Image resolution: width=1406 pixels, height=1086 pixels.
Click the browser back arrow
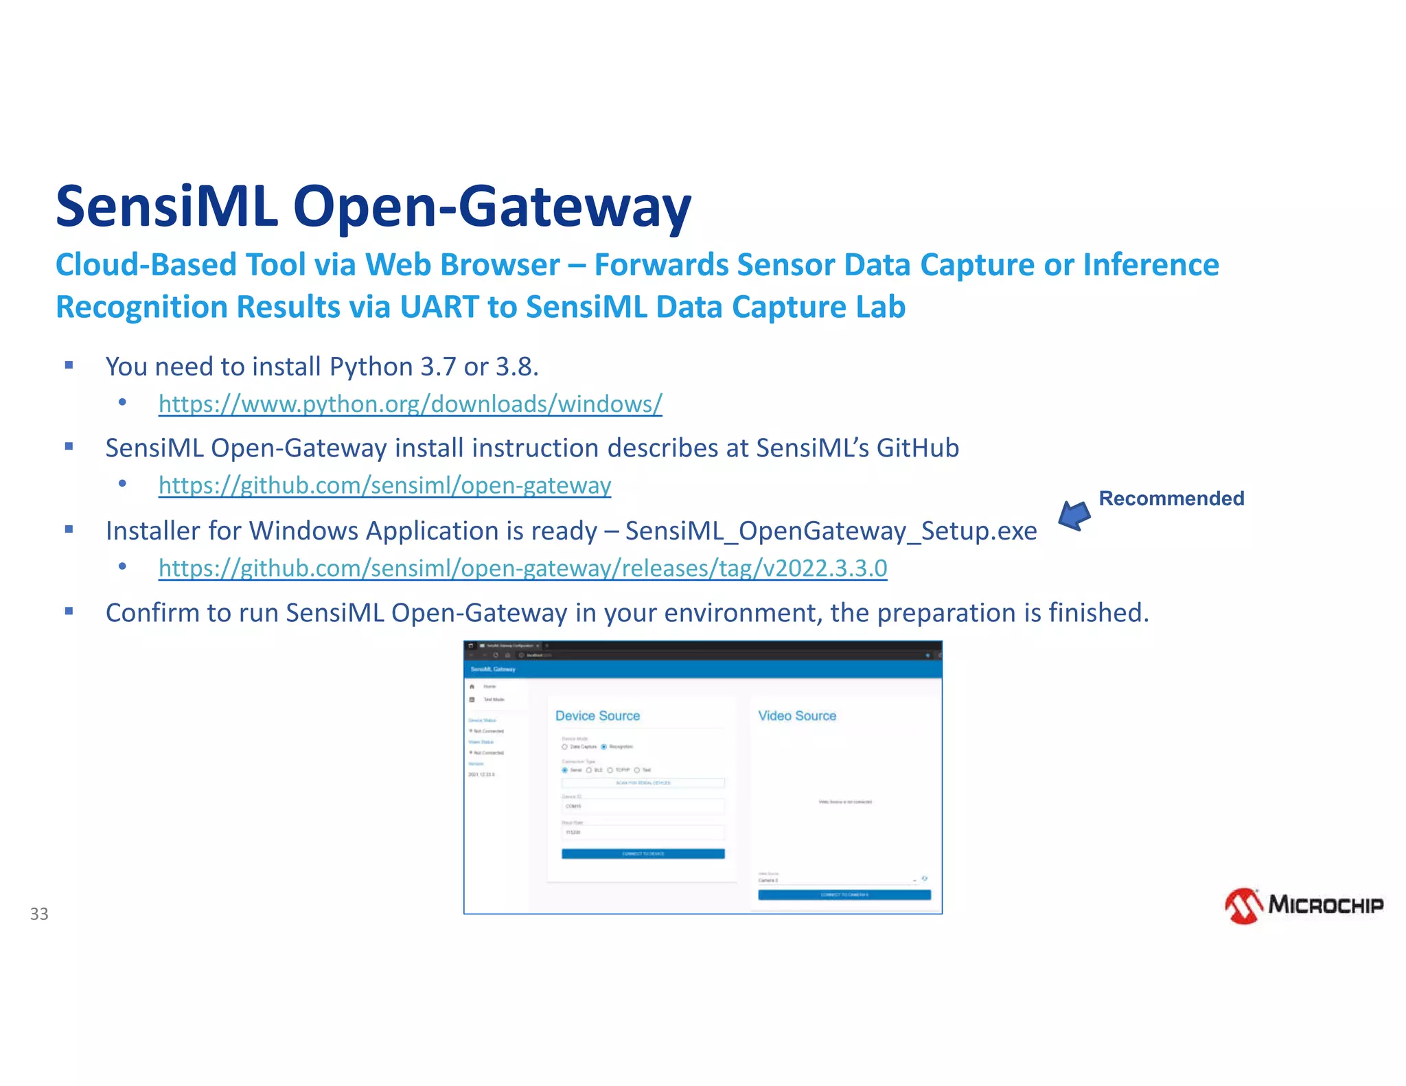coord(471,655)
